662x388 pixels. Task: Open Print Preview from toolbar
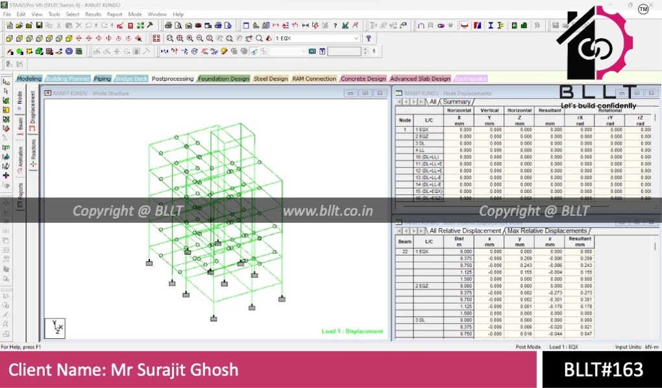[x=178, y=25]
